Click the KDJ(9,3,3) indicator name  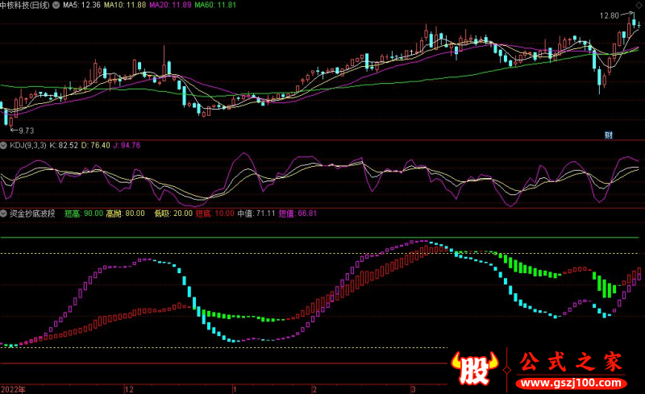tap(27, 145)
